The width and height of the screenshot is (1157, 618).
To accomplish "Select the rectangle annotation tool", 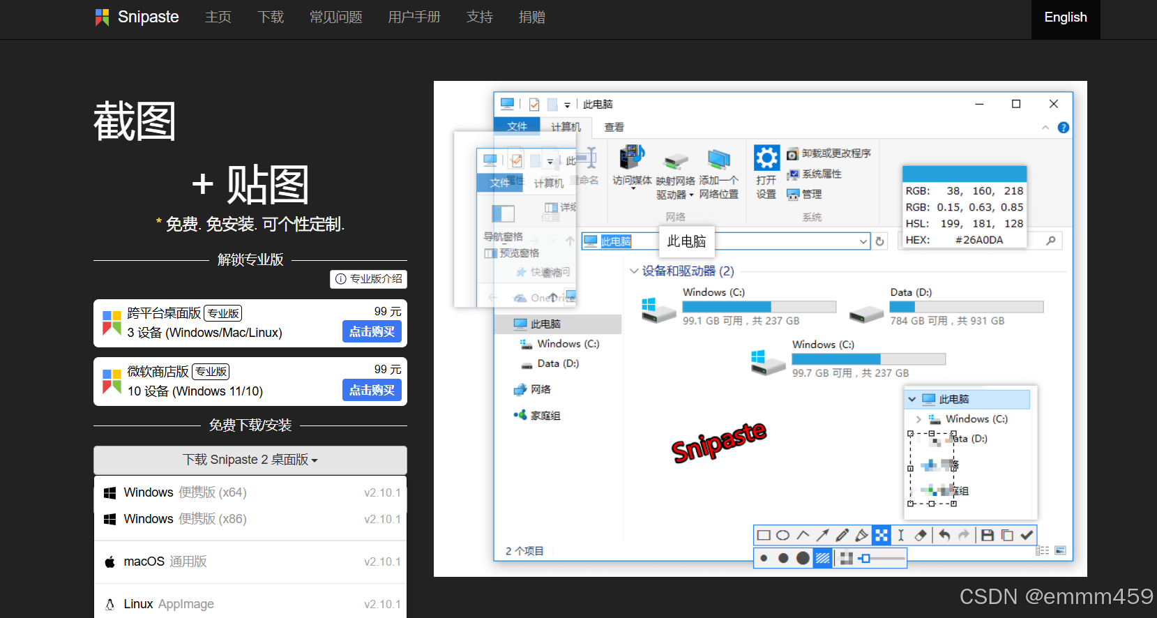I will (764, 536).
